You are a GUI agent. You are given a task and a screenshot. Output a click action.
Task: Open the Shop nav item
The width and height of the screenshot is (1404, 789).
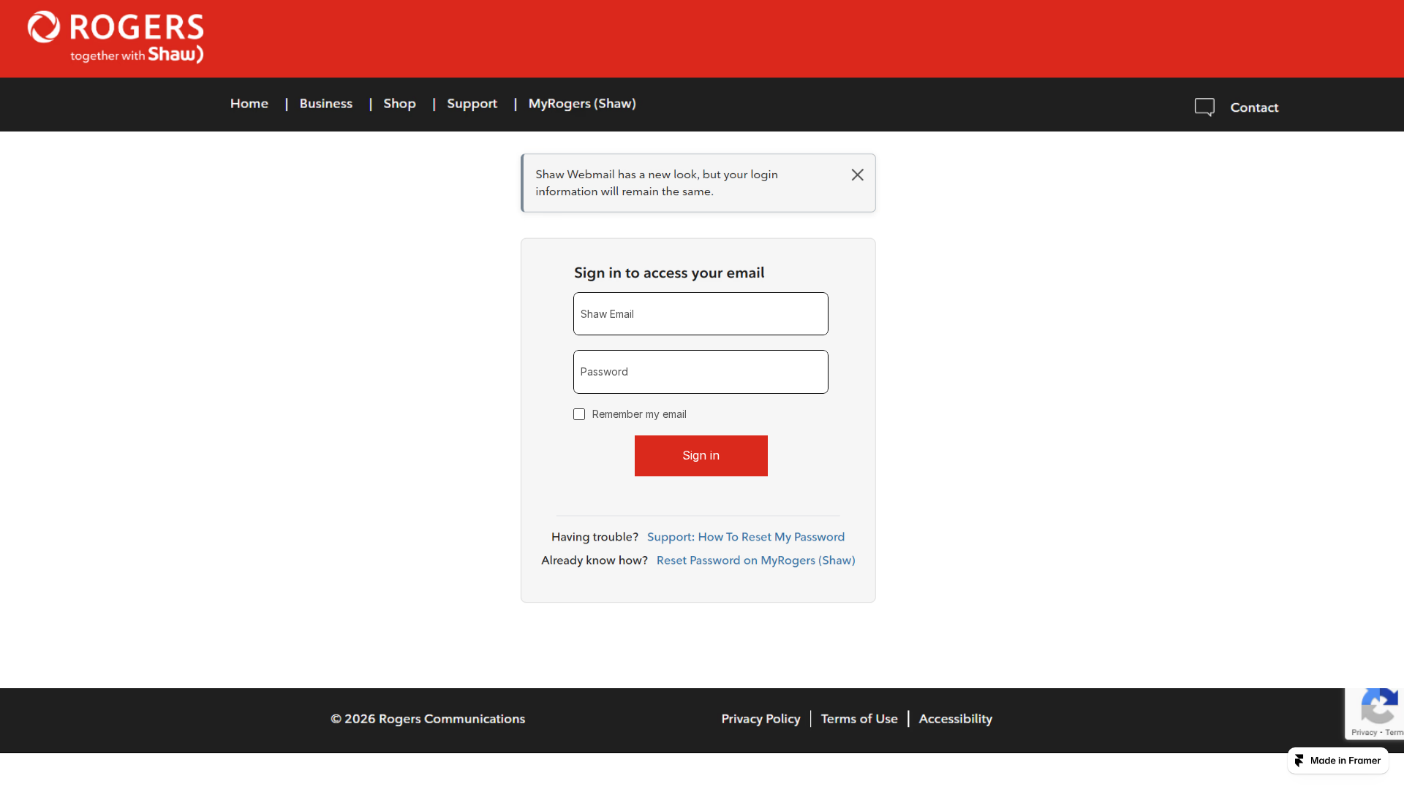(x=400, y=104)
